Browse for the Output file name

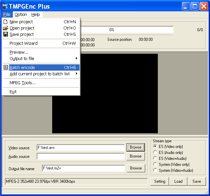(136, 168)
